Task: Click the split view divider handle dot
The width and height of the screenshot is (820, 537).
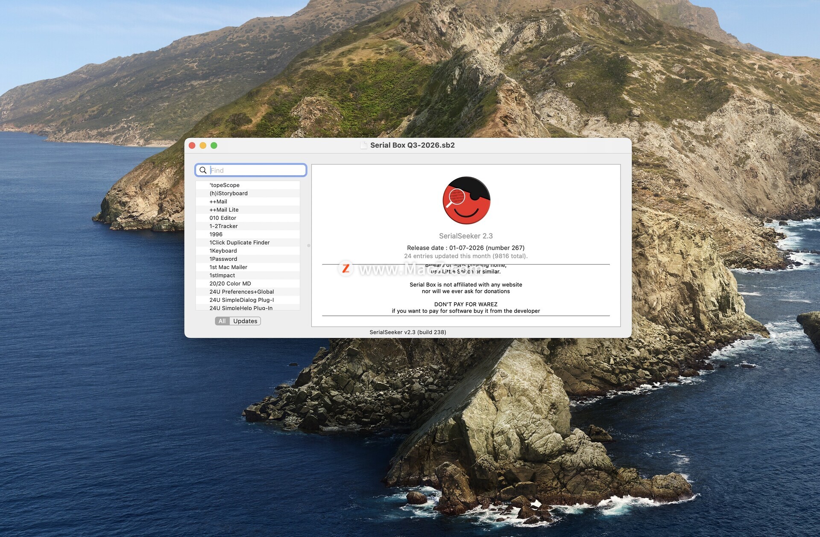Action: pos(309,245)
